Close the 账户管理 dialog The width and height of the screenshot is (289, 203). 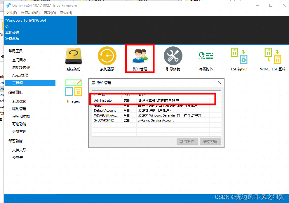click(x=220, y=83)
